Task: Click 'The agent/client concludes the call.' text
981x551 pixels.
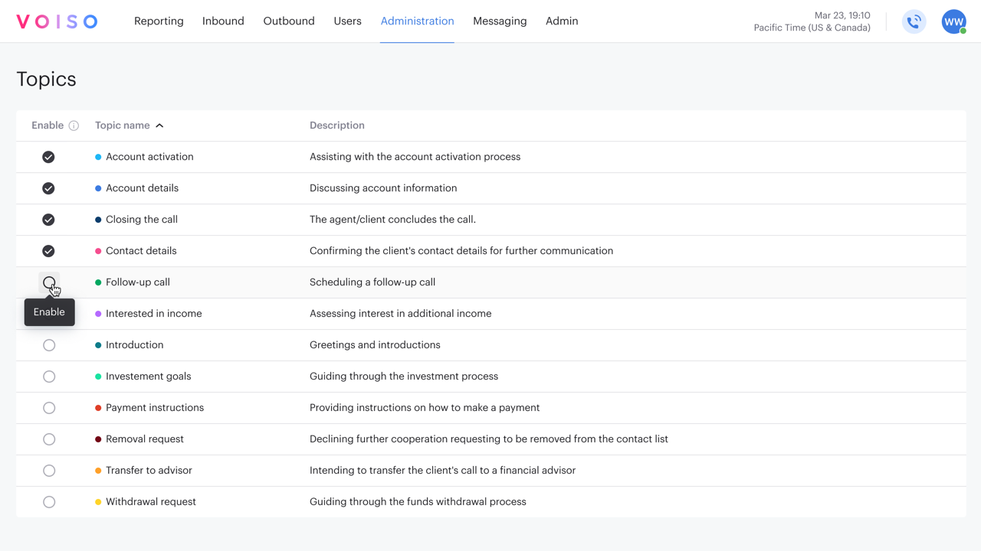Action: [392, 220]
